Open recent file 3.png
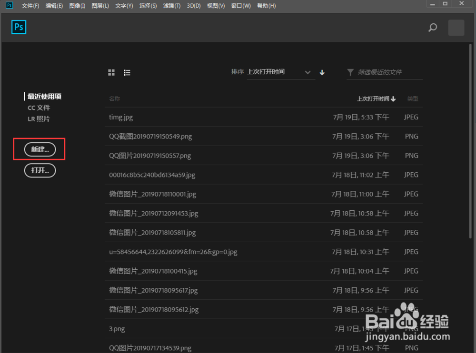 264,329
